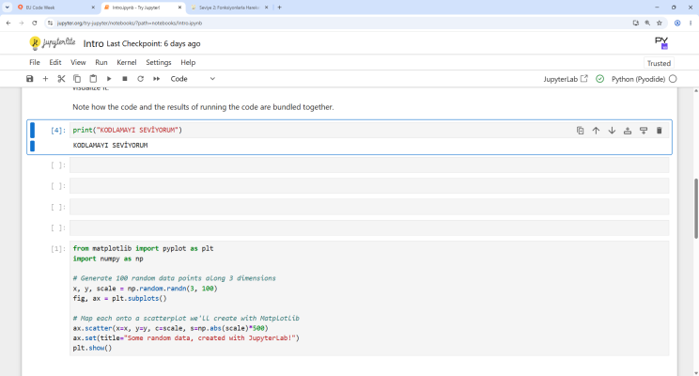Screen dimensions: 699x376
Task: Open the Kernel menu
Action: tap(127, 62)
